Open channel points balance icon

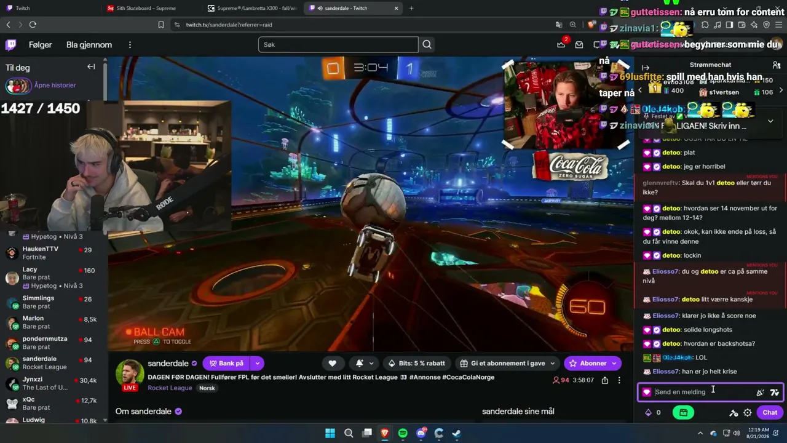(x=648, y=413)
